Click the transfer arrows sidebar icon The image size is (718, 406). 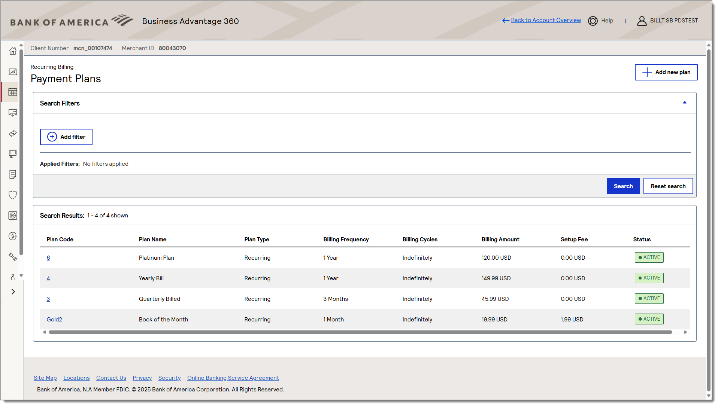click(x=13, y=133)
